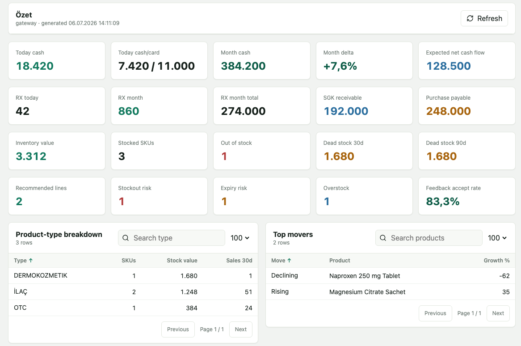Image resolution: width=521 pixels, height=346 pixels.
Task: Open the SGK receivable card
Action: (364, 105)
